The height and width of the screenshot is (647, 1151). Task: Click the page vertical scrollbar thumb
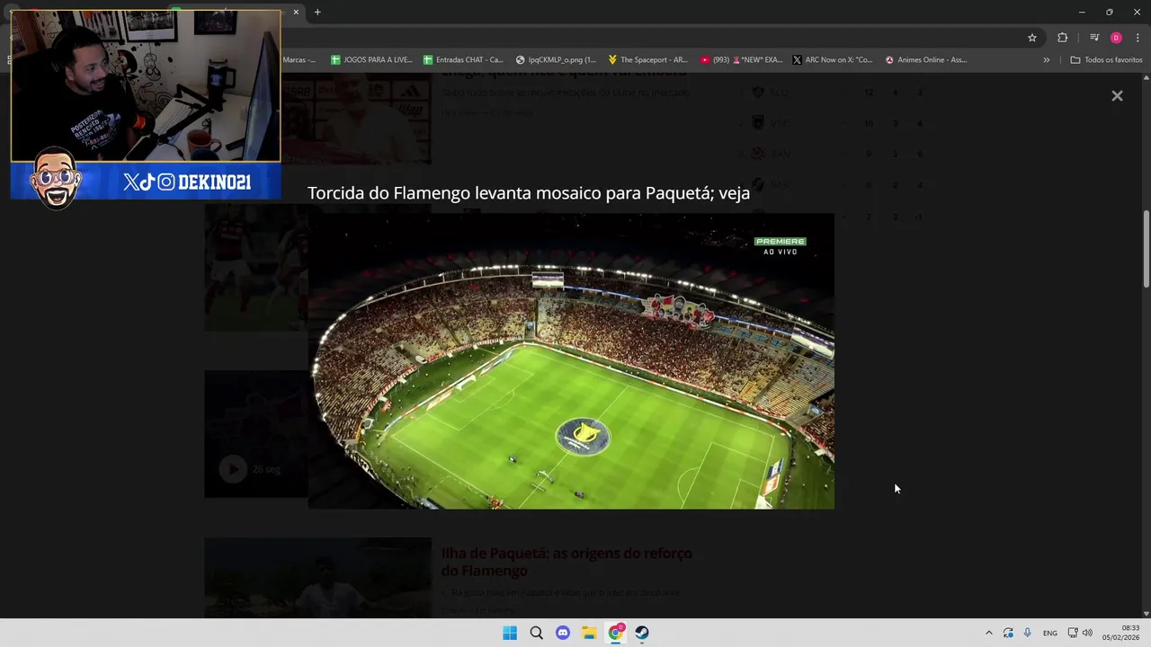pyautogui.click(x=1146, y=249)
